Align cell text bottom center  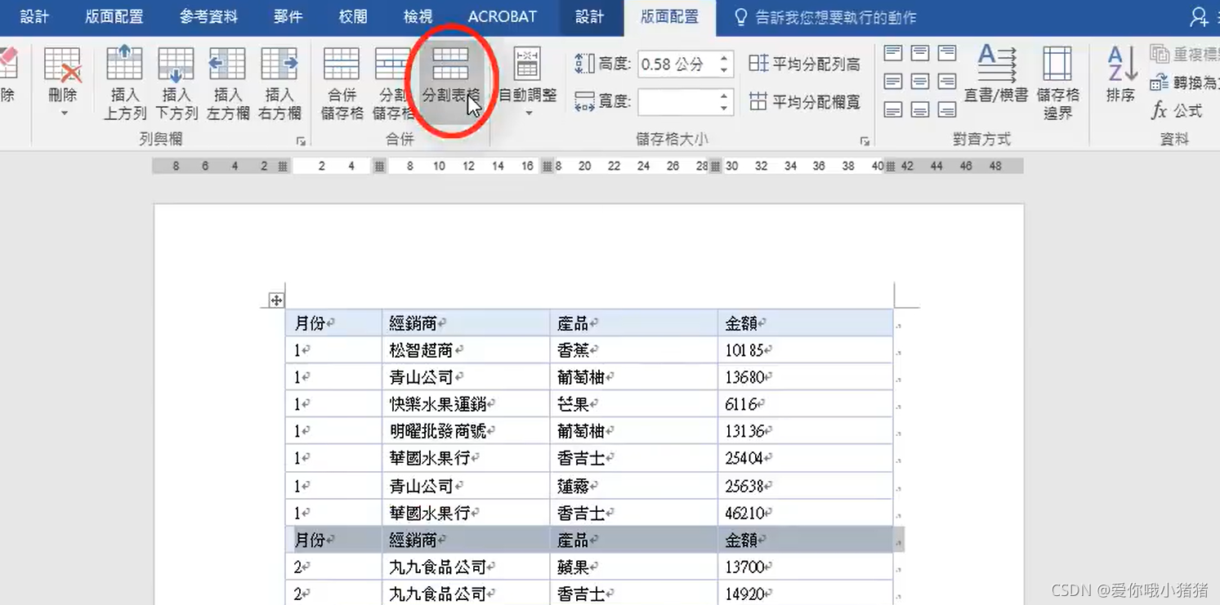[x=920, y=109]
